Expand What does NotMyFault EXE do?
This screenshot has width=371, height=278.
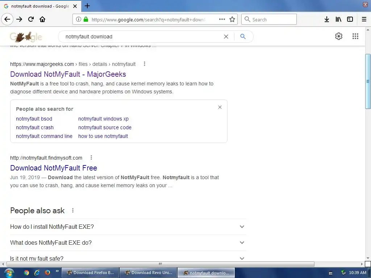pyautogui.click(x=128, y=243)
